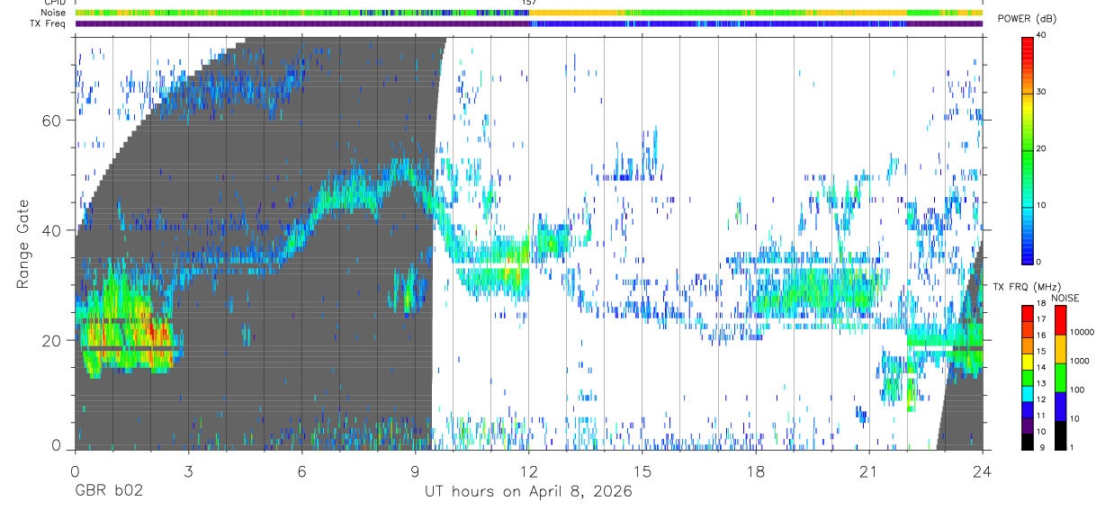Click the 12 tick on UT hours axis
The height and width of the screenshot is (510, 1105).
(x=528, y=471)
